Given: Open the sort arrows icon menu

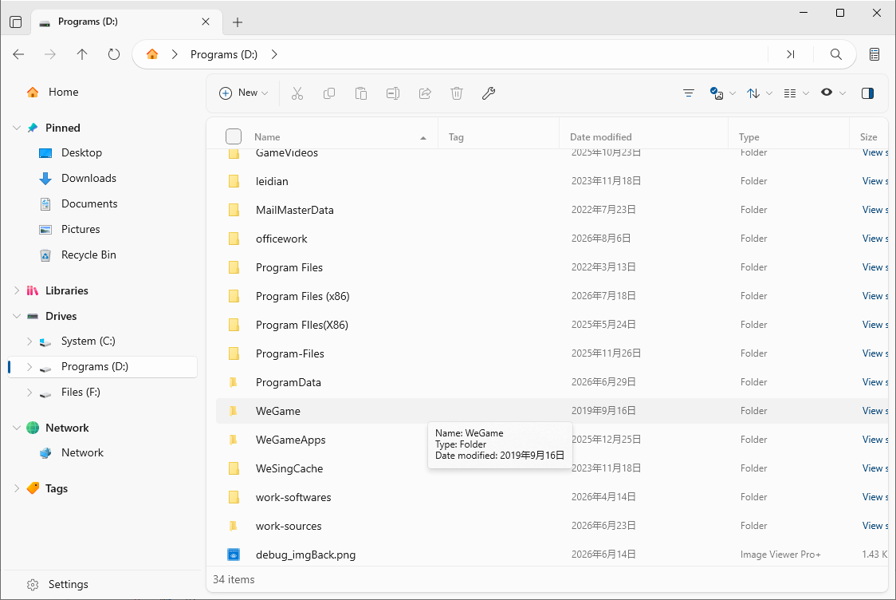Looking at the screenshot, I should point(760,93).
